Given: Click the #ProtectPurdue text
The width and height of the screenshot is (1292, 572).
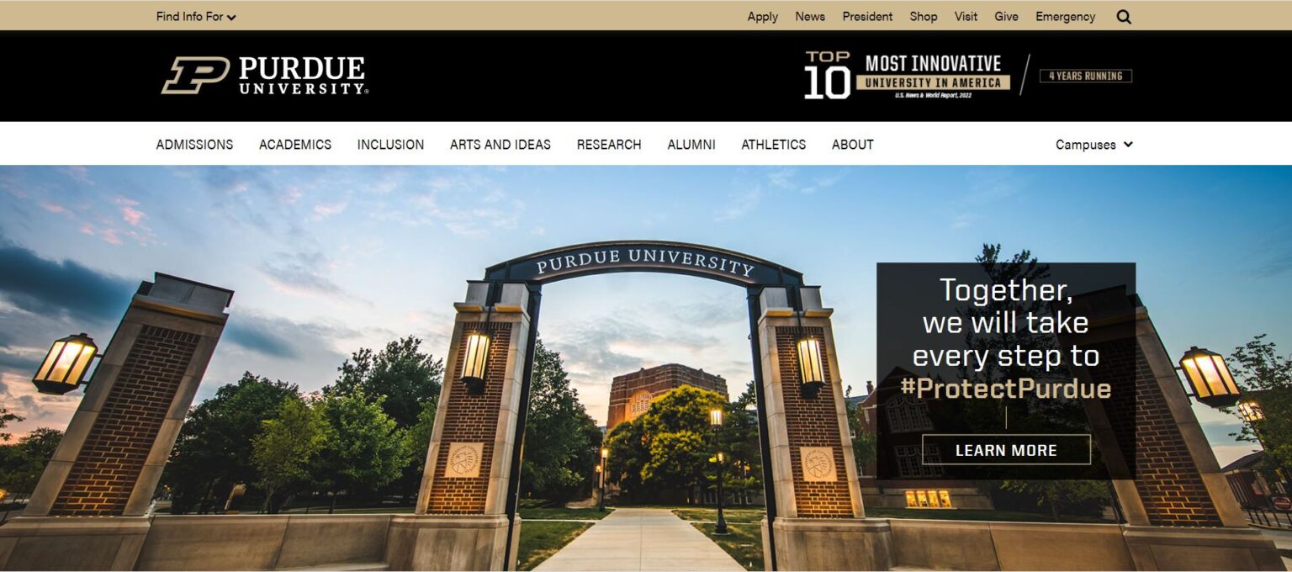Looking at the screenshot, I should pos(1006,388).
